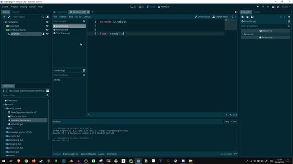Viewport: 293px width, 164px height.
Task: Play a custom scene
Action: (278, 7)
